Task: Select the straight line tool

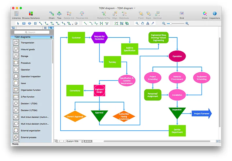Action: [x=85, y=23]
